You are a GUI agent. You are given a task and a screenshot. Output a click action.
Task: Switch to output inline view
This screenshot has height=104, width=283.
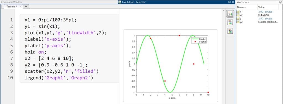pyautogui.click(x=230, y=22)
